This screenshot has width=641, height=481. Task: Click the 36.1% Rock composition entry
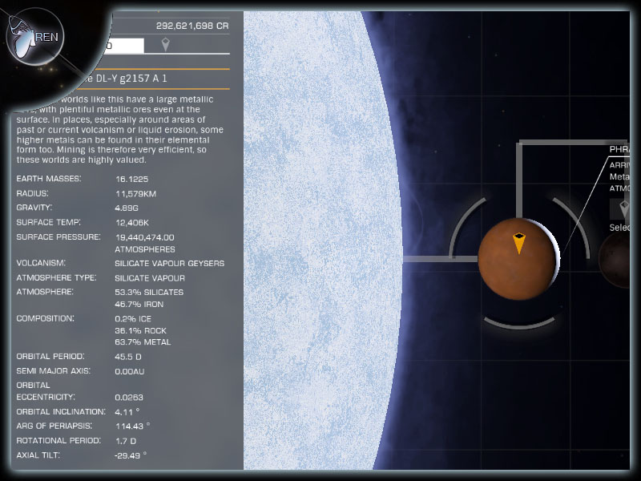coord(140,330)
